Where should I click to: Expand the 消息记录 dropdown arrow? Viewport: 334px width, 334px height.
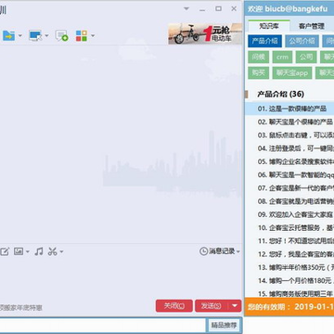(x=238, y=252)
